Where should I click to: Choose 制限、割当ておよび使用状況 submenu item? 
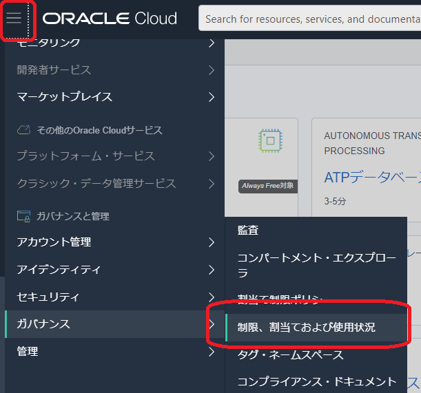[x=307, y=328]
